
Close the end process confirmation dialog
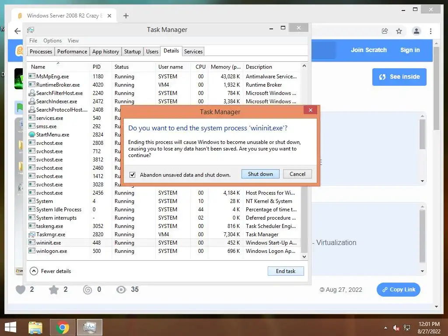pos(311,110)
